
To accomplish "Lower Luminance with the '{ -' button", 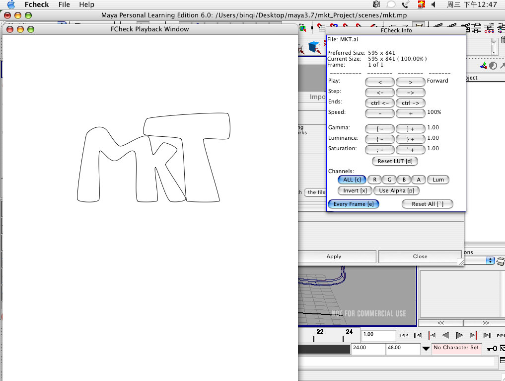I will (x=380, y=139).
